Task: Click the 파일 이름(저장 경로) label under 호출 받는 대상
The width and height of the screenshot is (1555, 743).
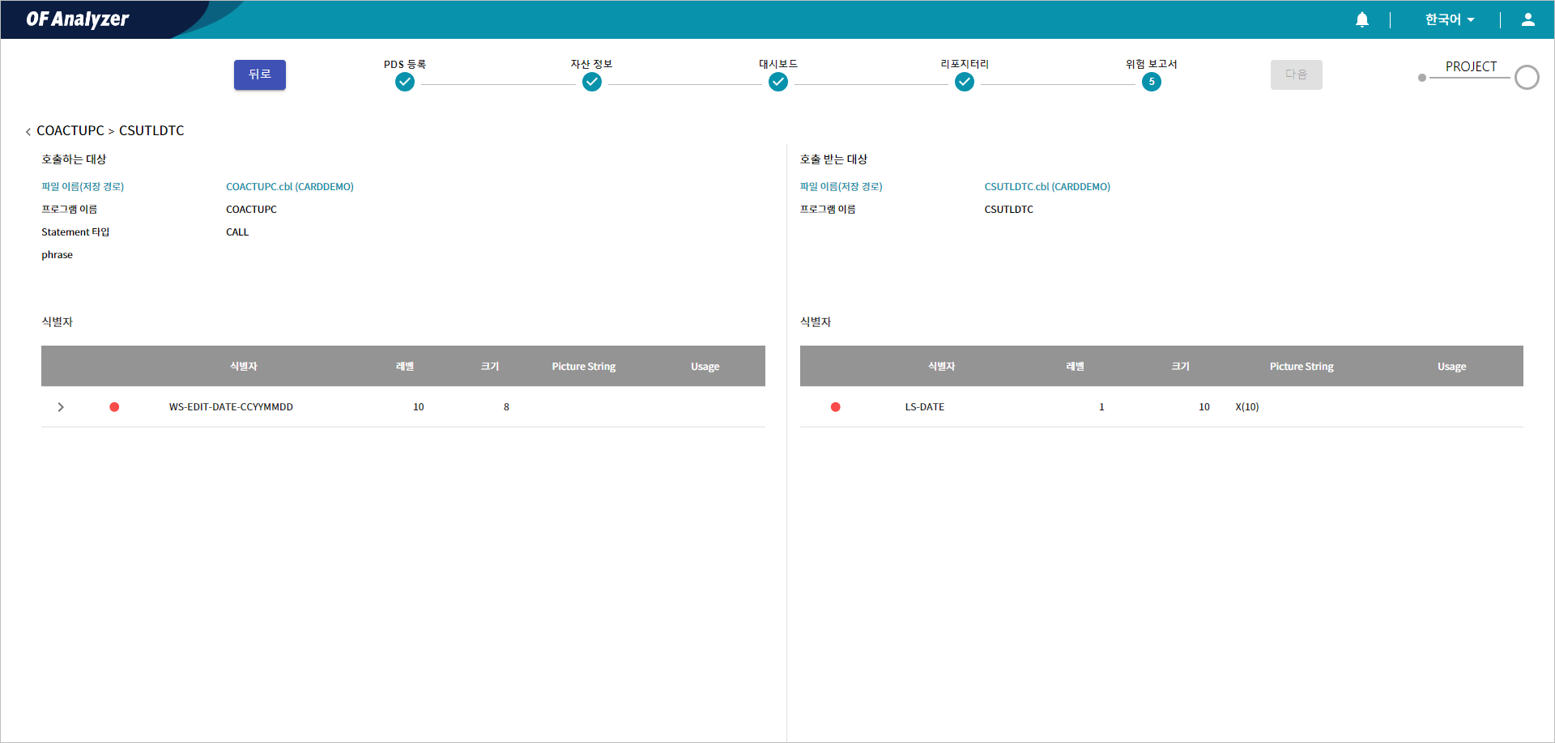Action: 841,186
